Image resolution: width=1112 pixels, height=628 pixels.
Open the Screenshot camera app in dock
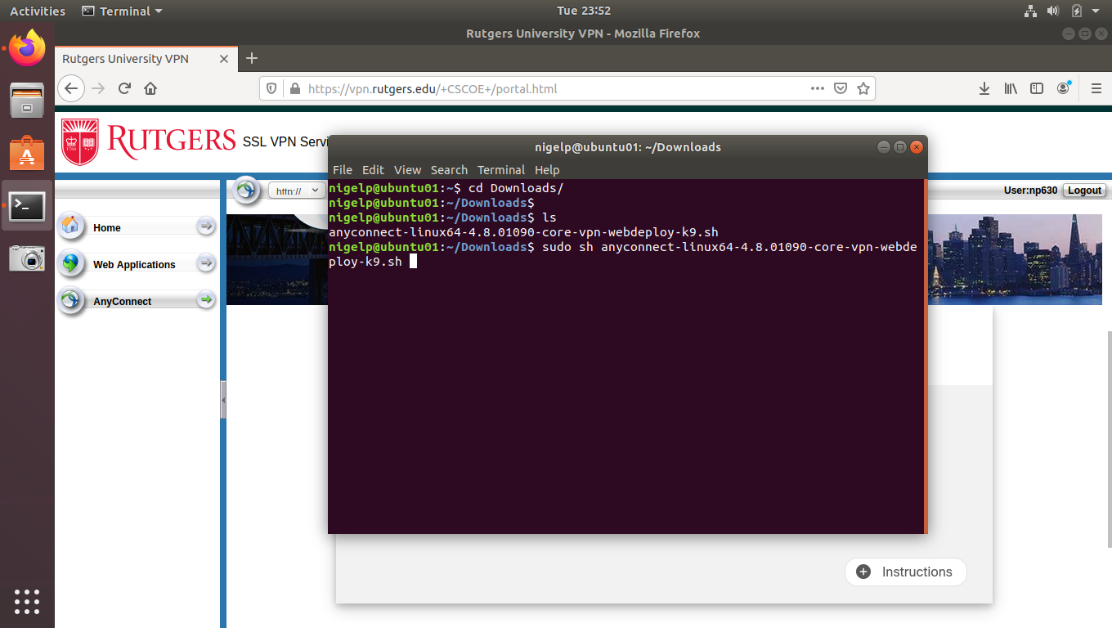click(27, 258)
